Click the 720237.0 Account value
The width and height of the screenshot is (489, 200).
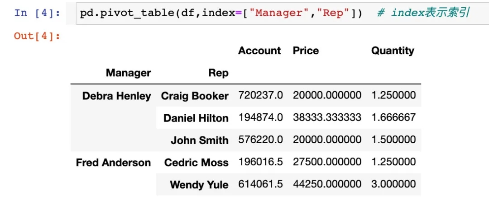pos(260,95)
